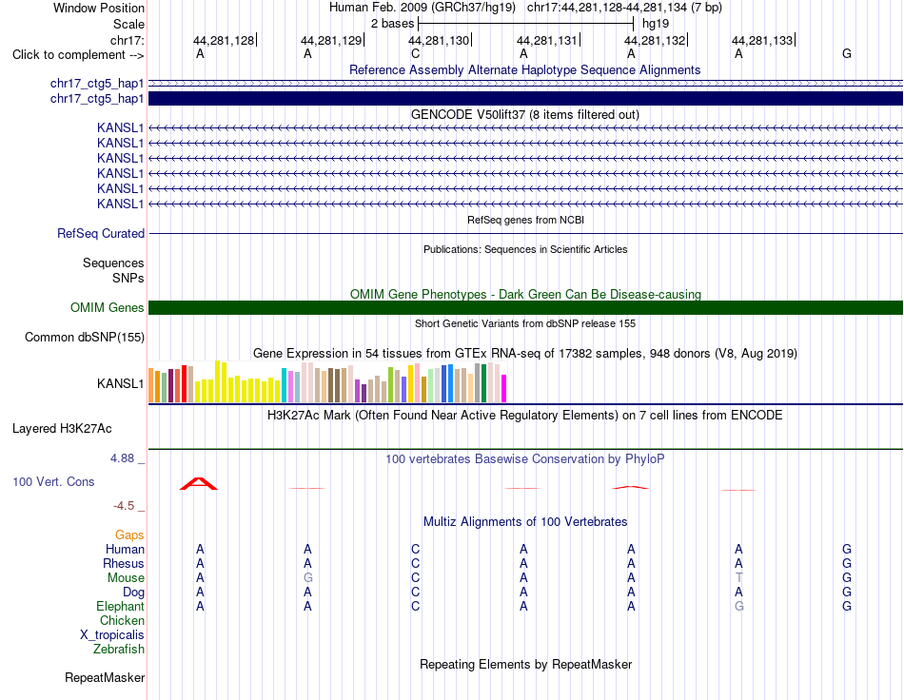Screen dimensions: 904x700
Task: Click the Human species label
Action: pos(125,549)
